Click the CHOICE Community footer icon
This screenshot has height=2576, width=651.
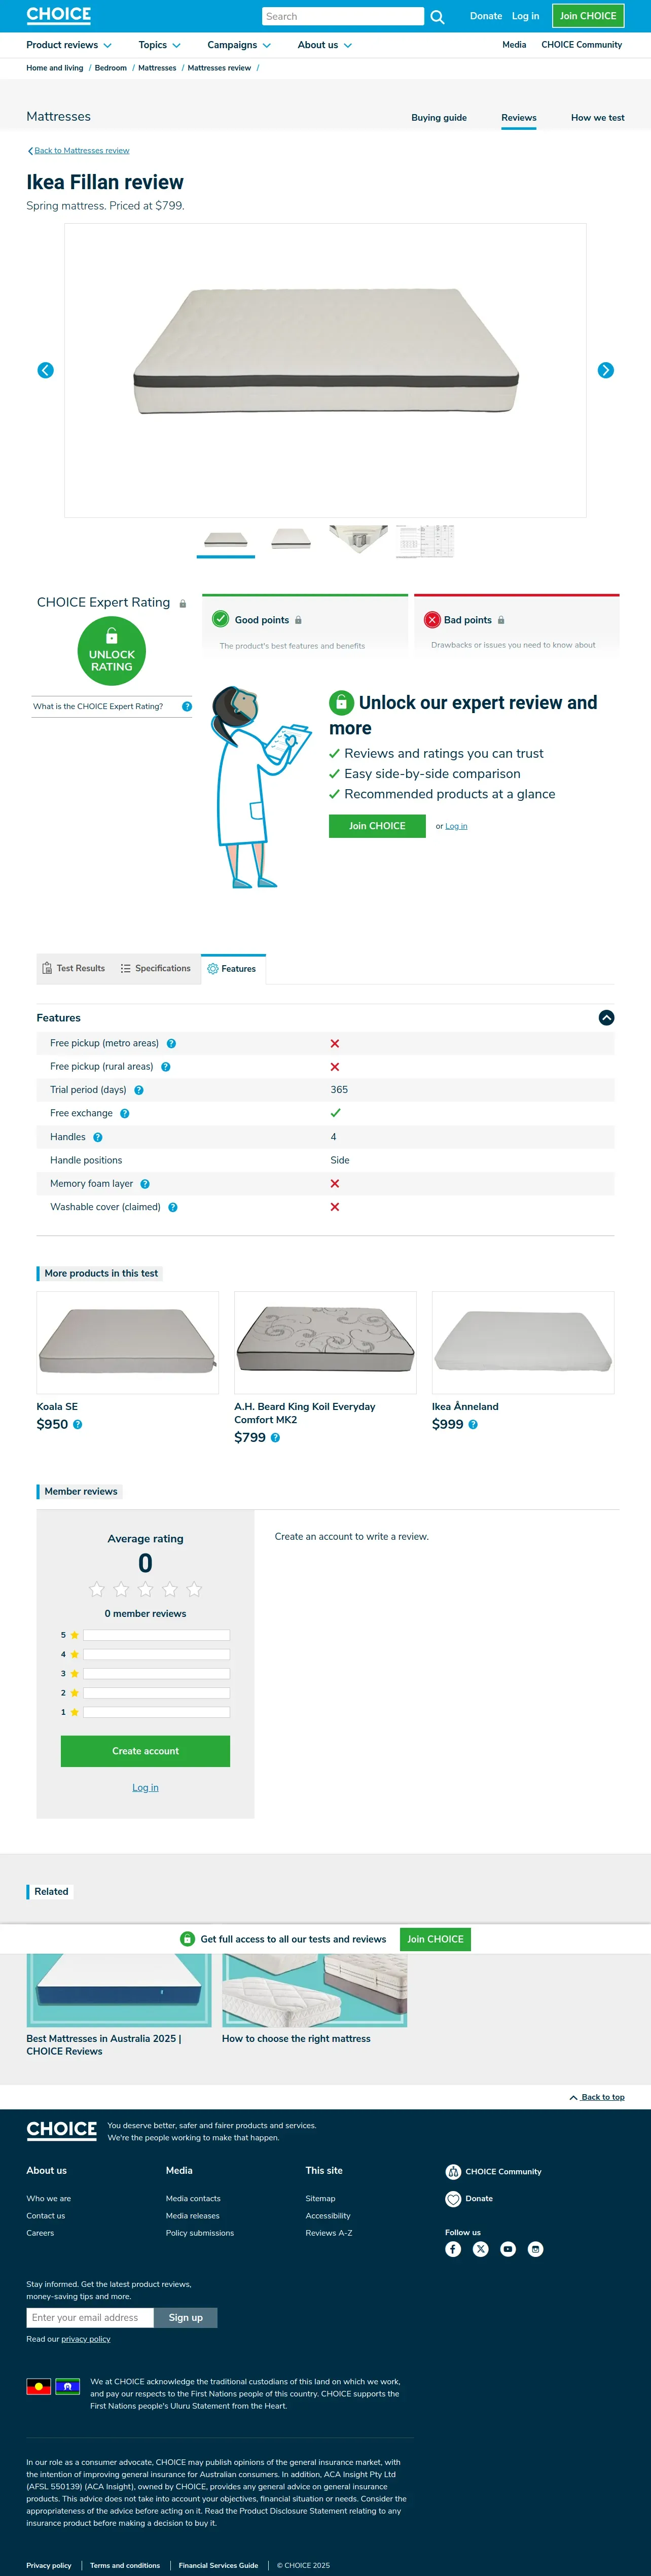[453, 2172]
